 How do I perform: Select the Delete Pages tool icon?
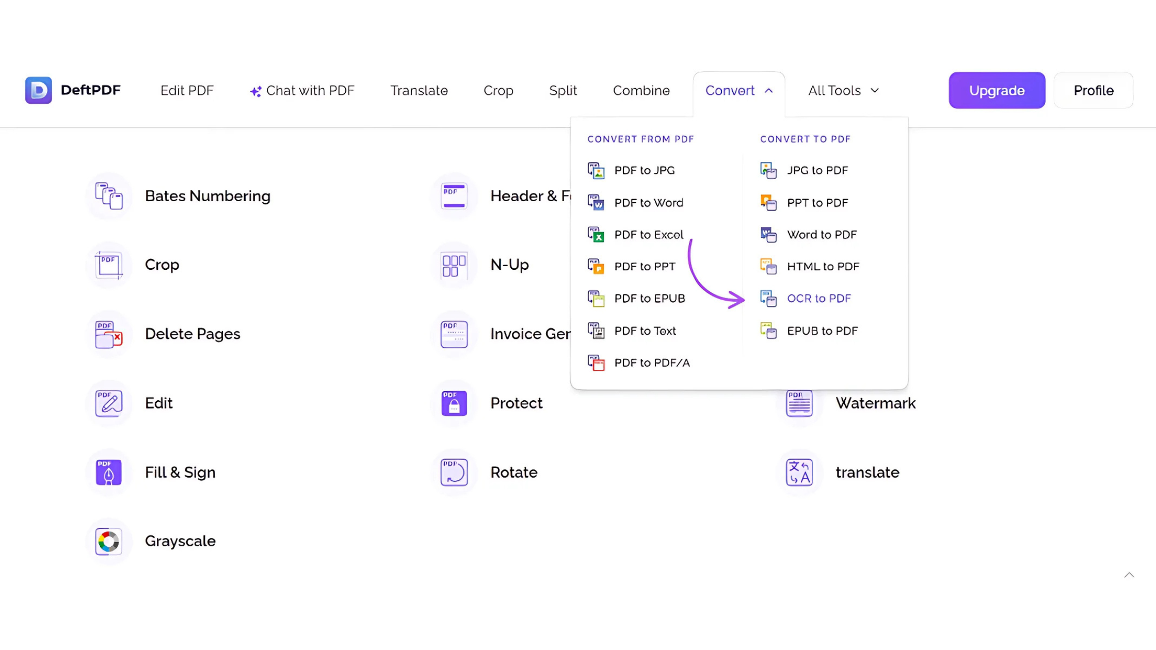pyautogui.click(x=109, y=334)
